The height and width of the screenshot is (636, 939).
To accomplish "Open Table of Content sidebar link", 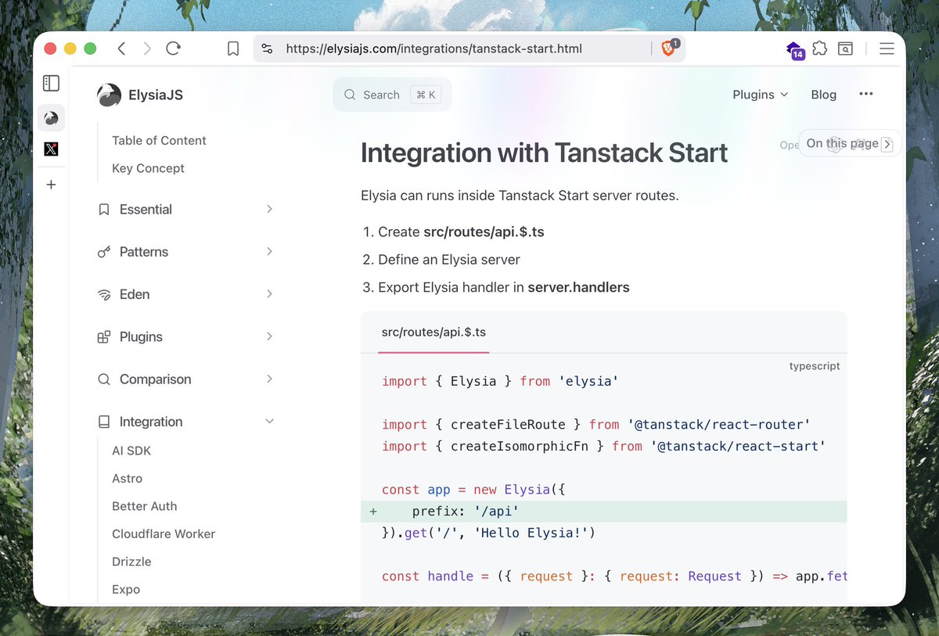I will [159, 141].
